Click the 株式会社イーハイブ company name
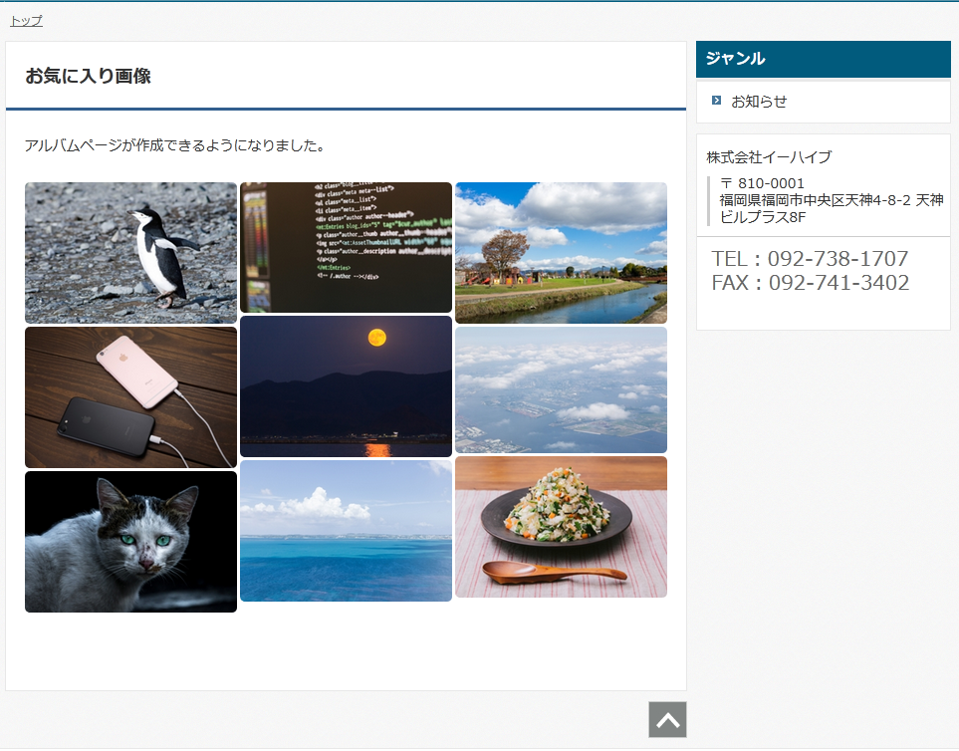The image size is (959, 751). tap(769, 156)
